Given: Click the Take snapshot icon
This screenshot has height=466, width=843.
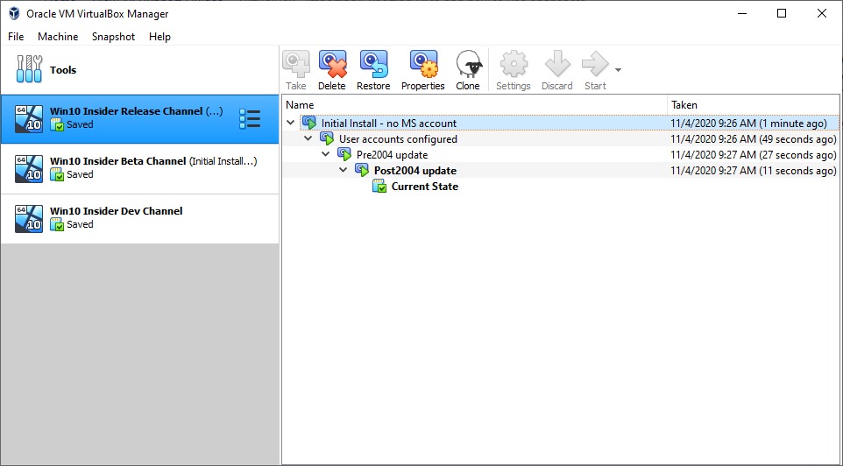Looking at the screenshot, I should pos(296,65).
